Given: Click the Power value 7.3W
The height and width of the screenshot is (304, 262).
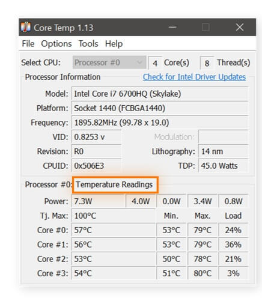Looking at the screenshot, I should 99,201.
